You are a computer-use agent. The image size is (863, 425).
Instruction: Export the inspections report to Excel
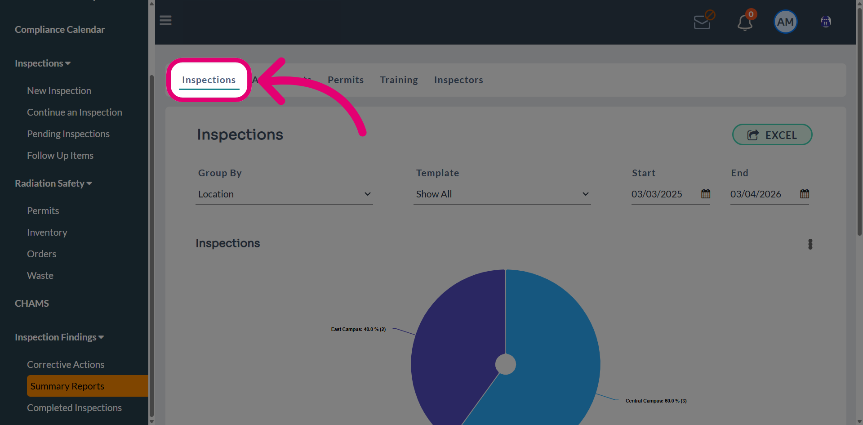coord(772,134)
